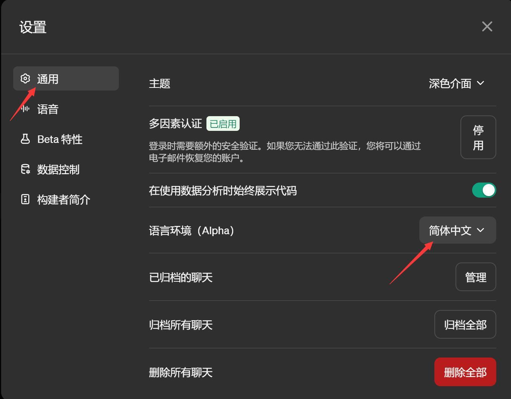
Task: Click the database icon beside 数据控制
Action: tap(25, 169)
